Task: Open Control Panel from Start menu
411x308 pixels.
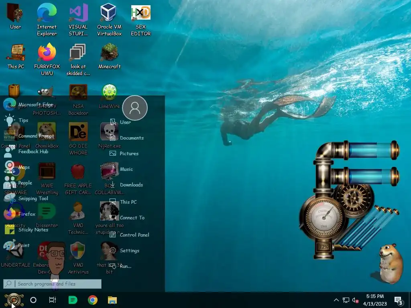Action: pos(130,235)
